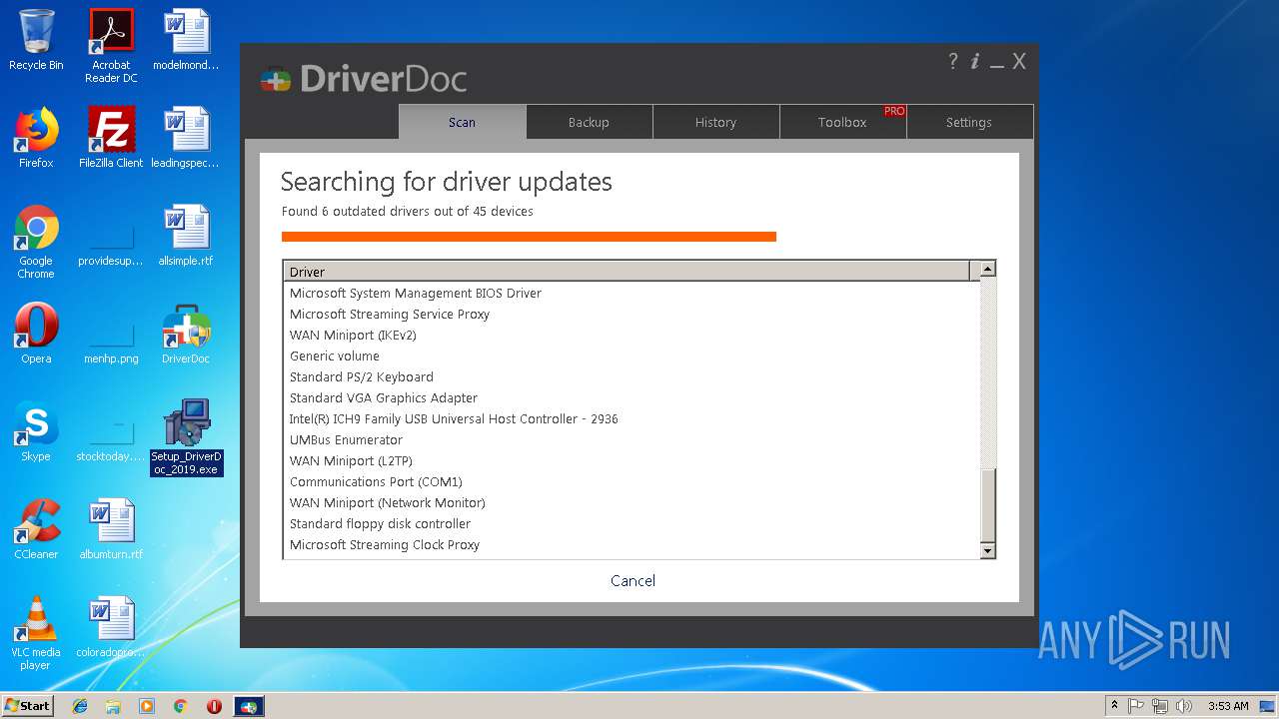
Task: Open the volume speaker tray icon
Action: 1184,706
